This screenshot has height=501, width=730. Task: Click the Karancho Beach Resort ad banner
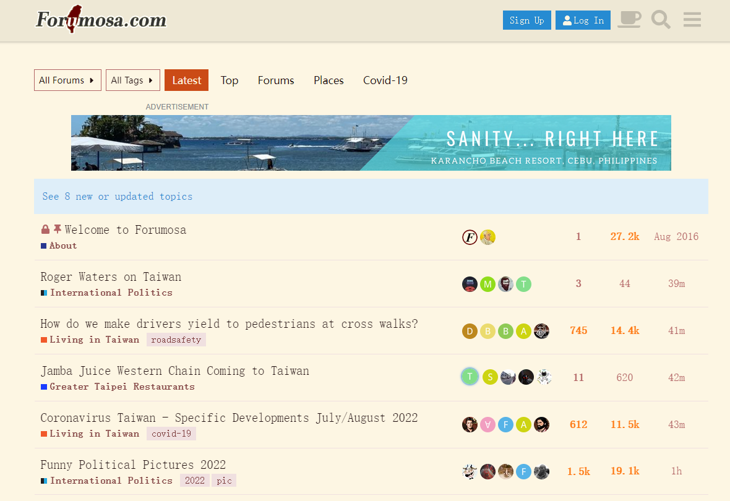tap(371, 143)
